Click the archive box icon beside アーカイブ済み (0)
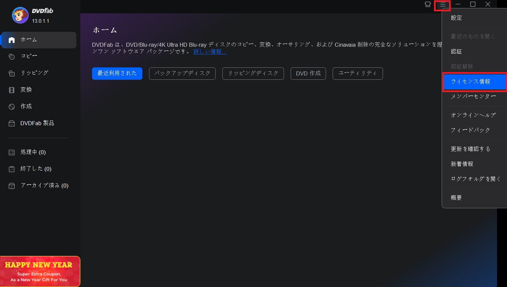Viewport: 507px width, 287px height. [x=12, y=186]
